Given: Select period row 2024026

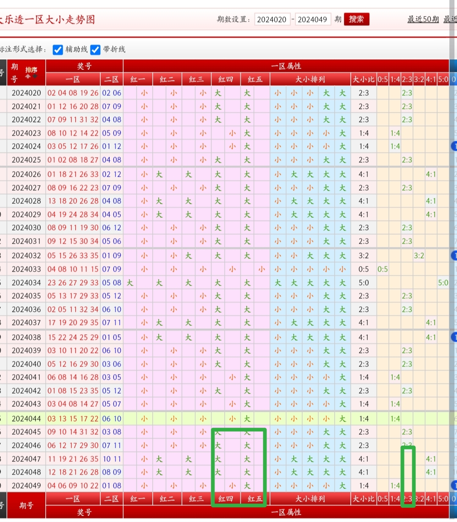Looking at the screenshot, I should (26, 174).
